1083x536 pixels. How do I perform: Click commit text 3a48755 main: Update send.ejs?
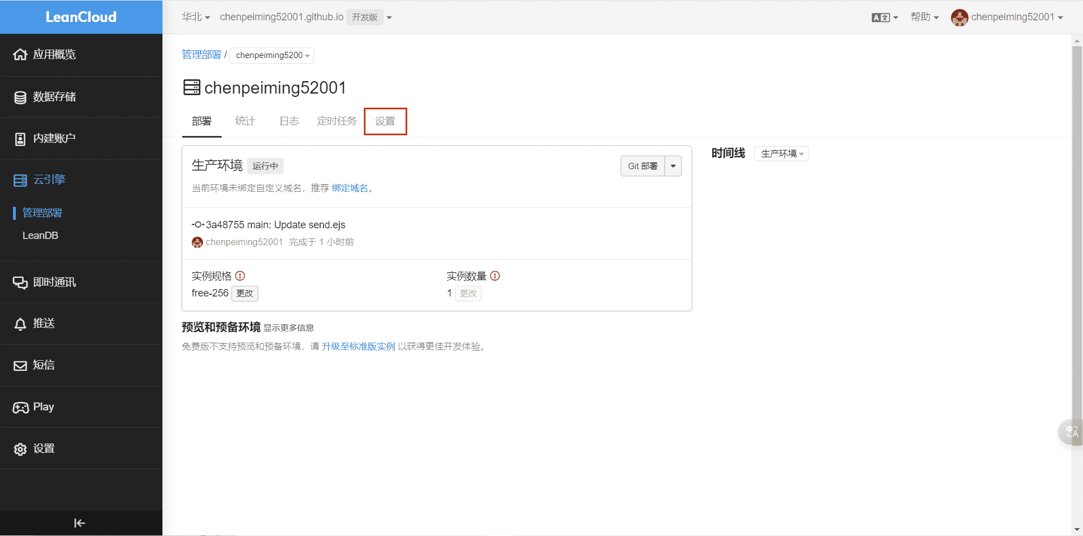tap(275, 225)
